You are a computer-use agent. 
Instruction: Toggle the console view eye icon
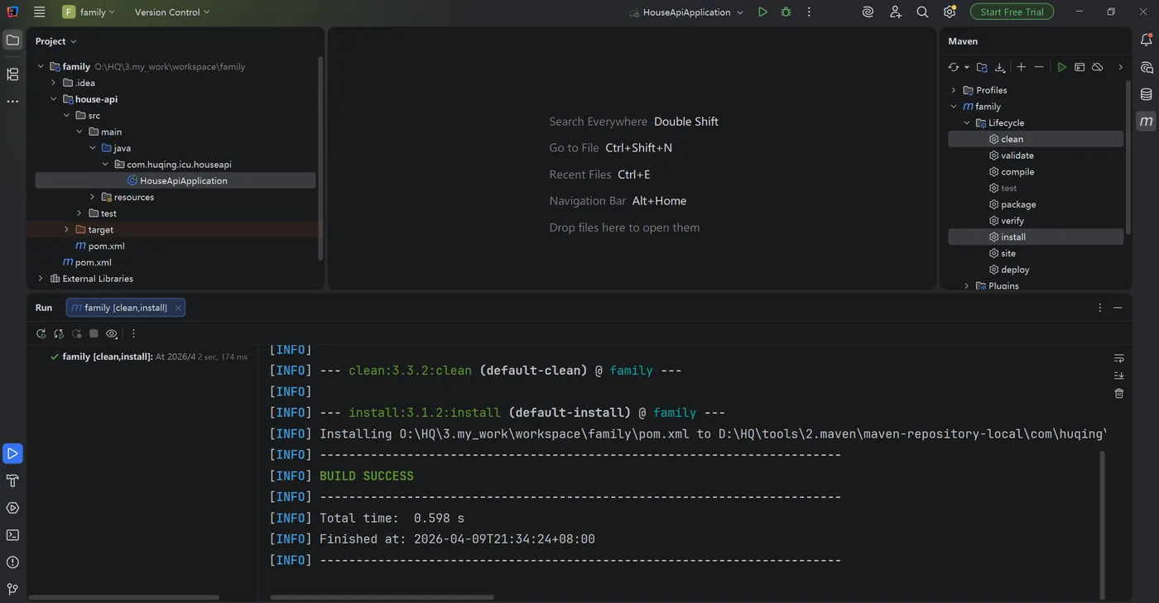click(x=112, y=333)
